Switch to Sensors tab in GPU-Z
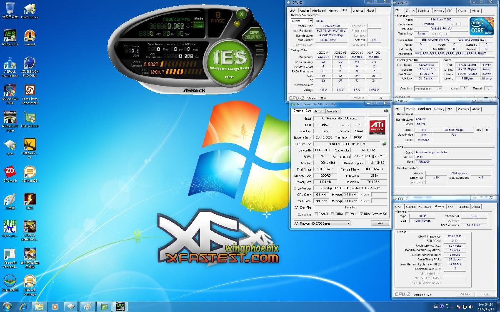 click(319, 111)
